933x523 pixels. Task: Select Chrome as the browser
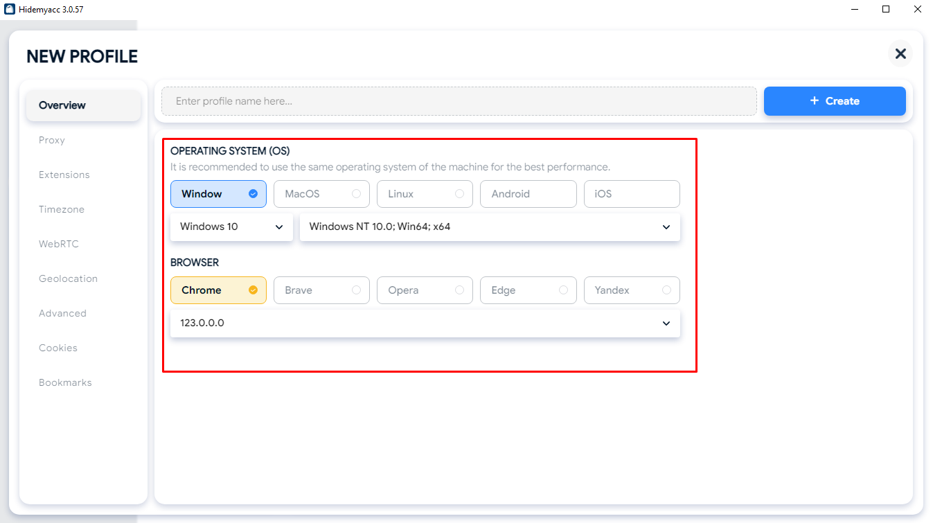click(218, 290)
